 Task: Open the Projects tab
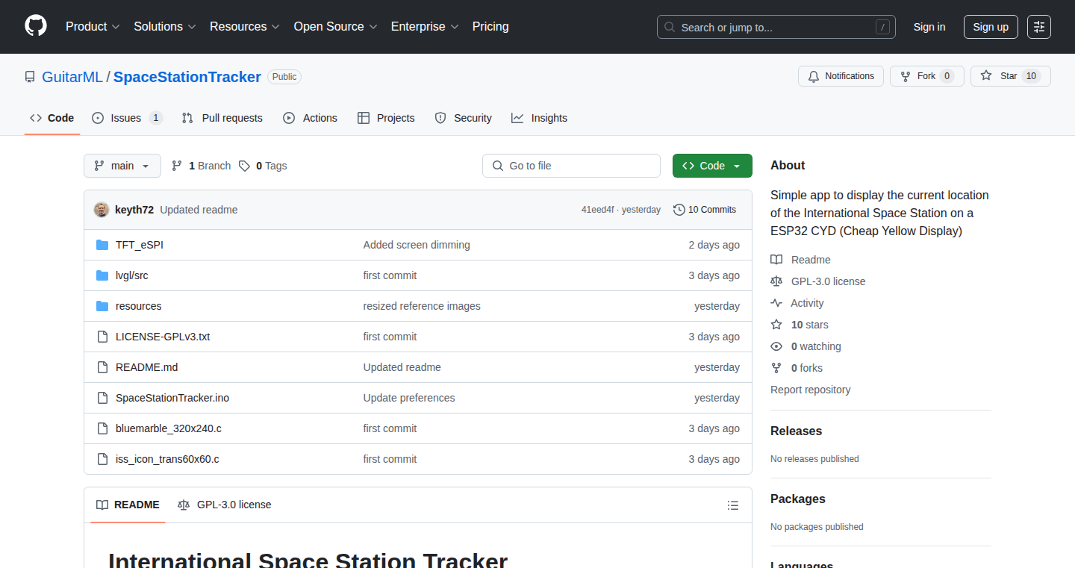386,118
